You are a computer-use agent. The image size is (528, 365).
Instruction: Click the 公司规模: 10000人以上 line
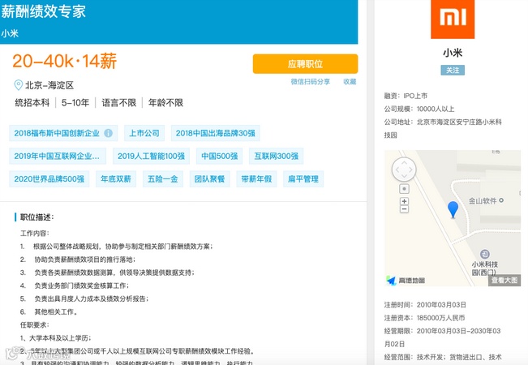pyautogui.click(x=419, y=109)
